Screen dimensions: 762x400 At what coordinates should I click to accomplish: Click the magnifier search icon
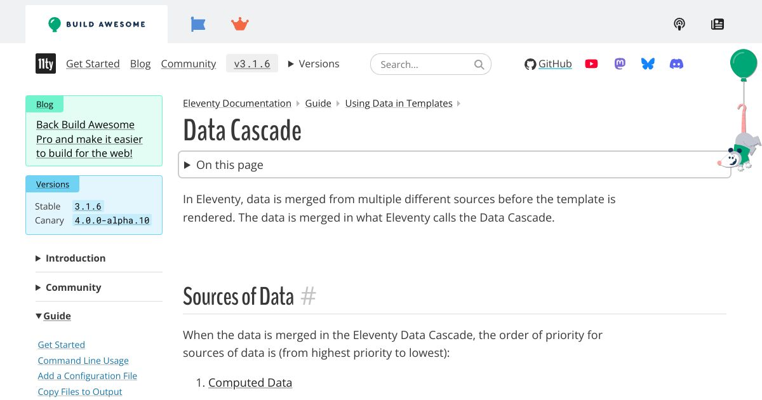(x=479, y=64)
